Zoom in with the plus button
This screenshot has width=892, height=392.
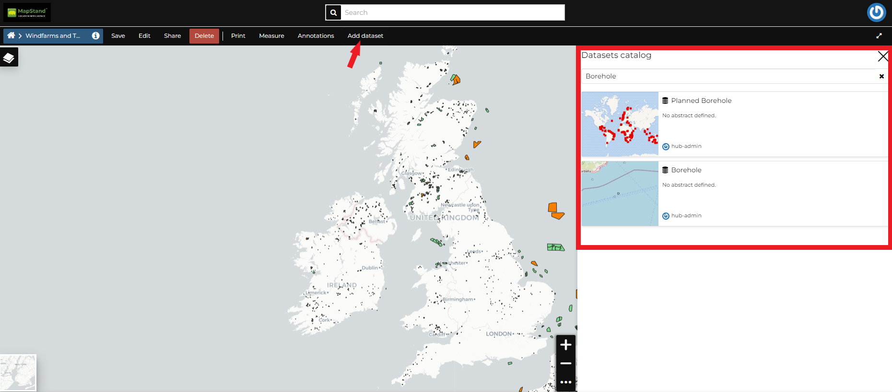pos(565,345)
